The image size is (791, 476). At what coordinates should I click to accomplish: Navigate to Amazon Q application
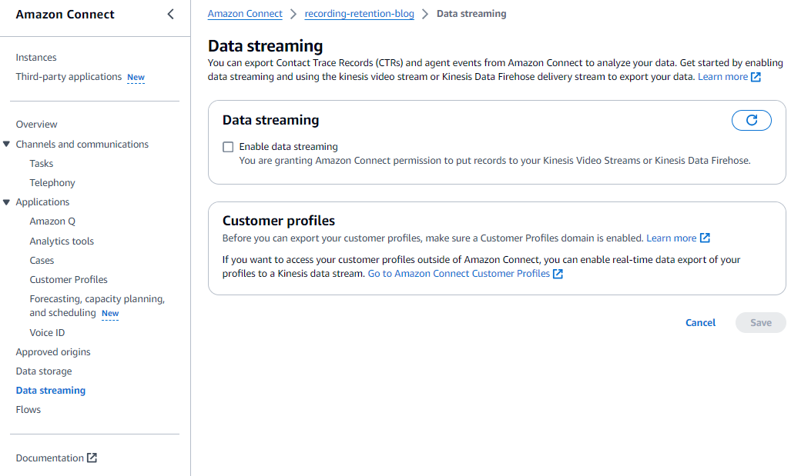pos(52,221)
